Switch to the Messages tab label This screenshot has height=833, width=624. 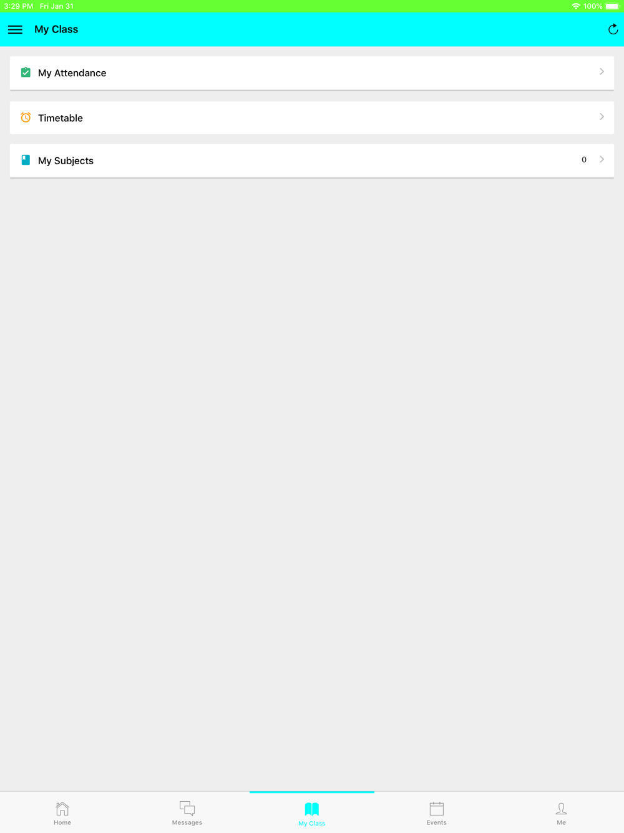(x=187, y=822)
